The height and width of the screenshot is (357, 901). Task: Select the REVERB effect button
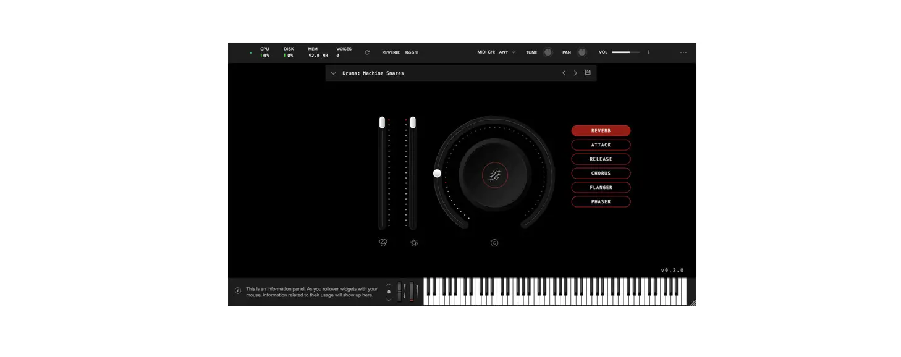click(x=601, y=130)
